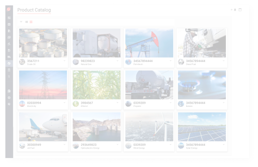This screenshot has height=167, width=258.
Task: Open the settings gear in sidebar
Action: click(x=9, y=97)
